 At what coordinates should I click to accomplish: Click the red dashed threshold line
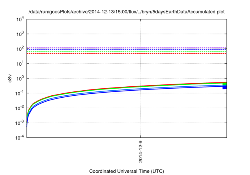click(x=127, y=54)
